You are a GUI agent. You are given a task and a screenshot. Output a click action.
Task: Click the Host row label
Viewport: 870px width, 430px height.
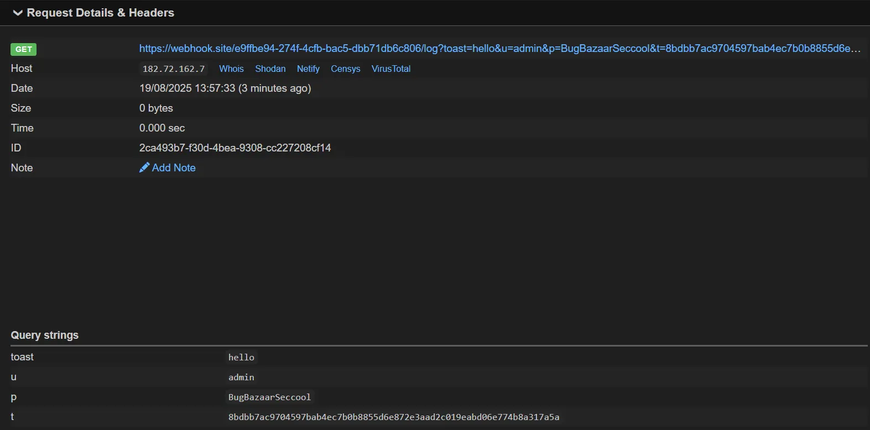point(22,68)
